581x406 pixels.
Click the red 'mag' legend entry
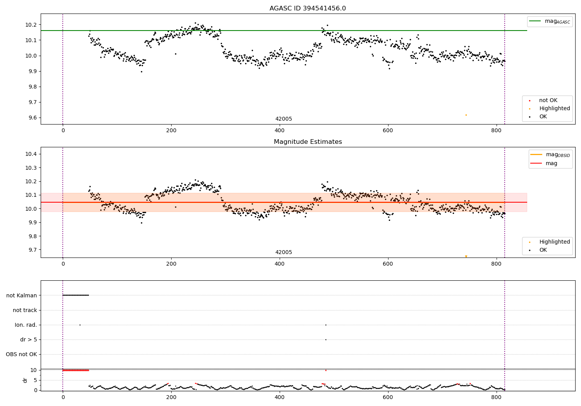pos(544,164)
